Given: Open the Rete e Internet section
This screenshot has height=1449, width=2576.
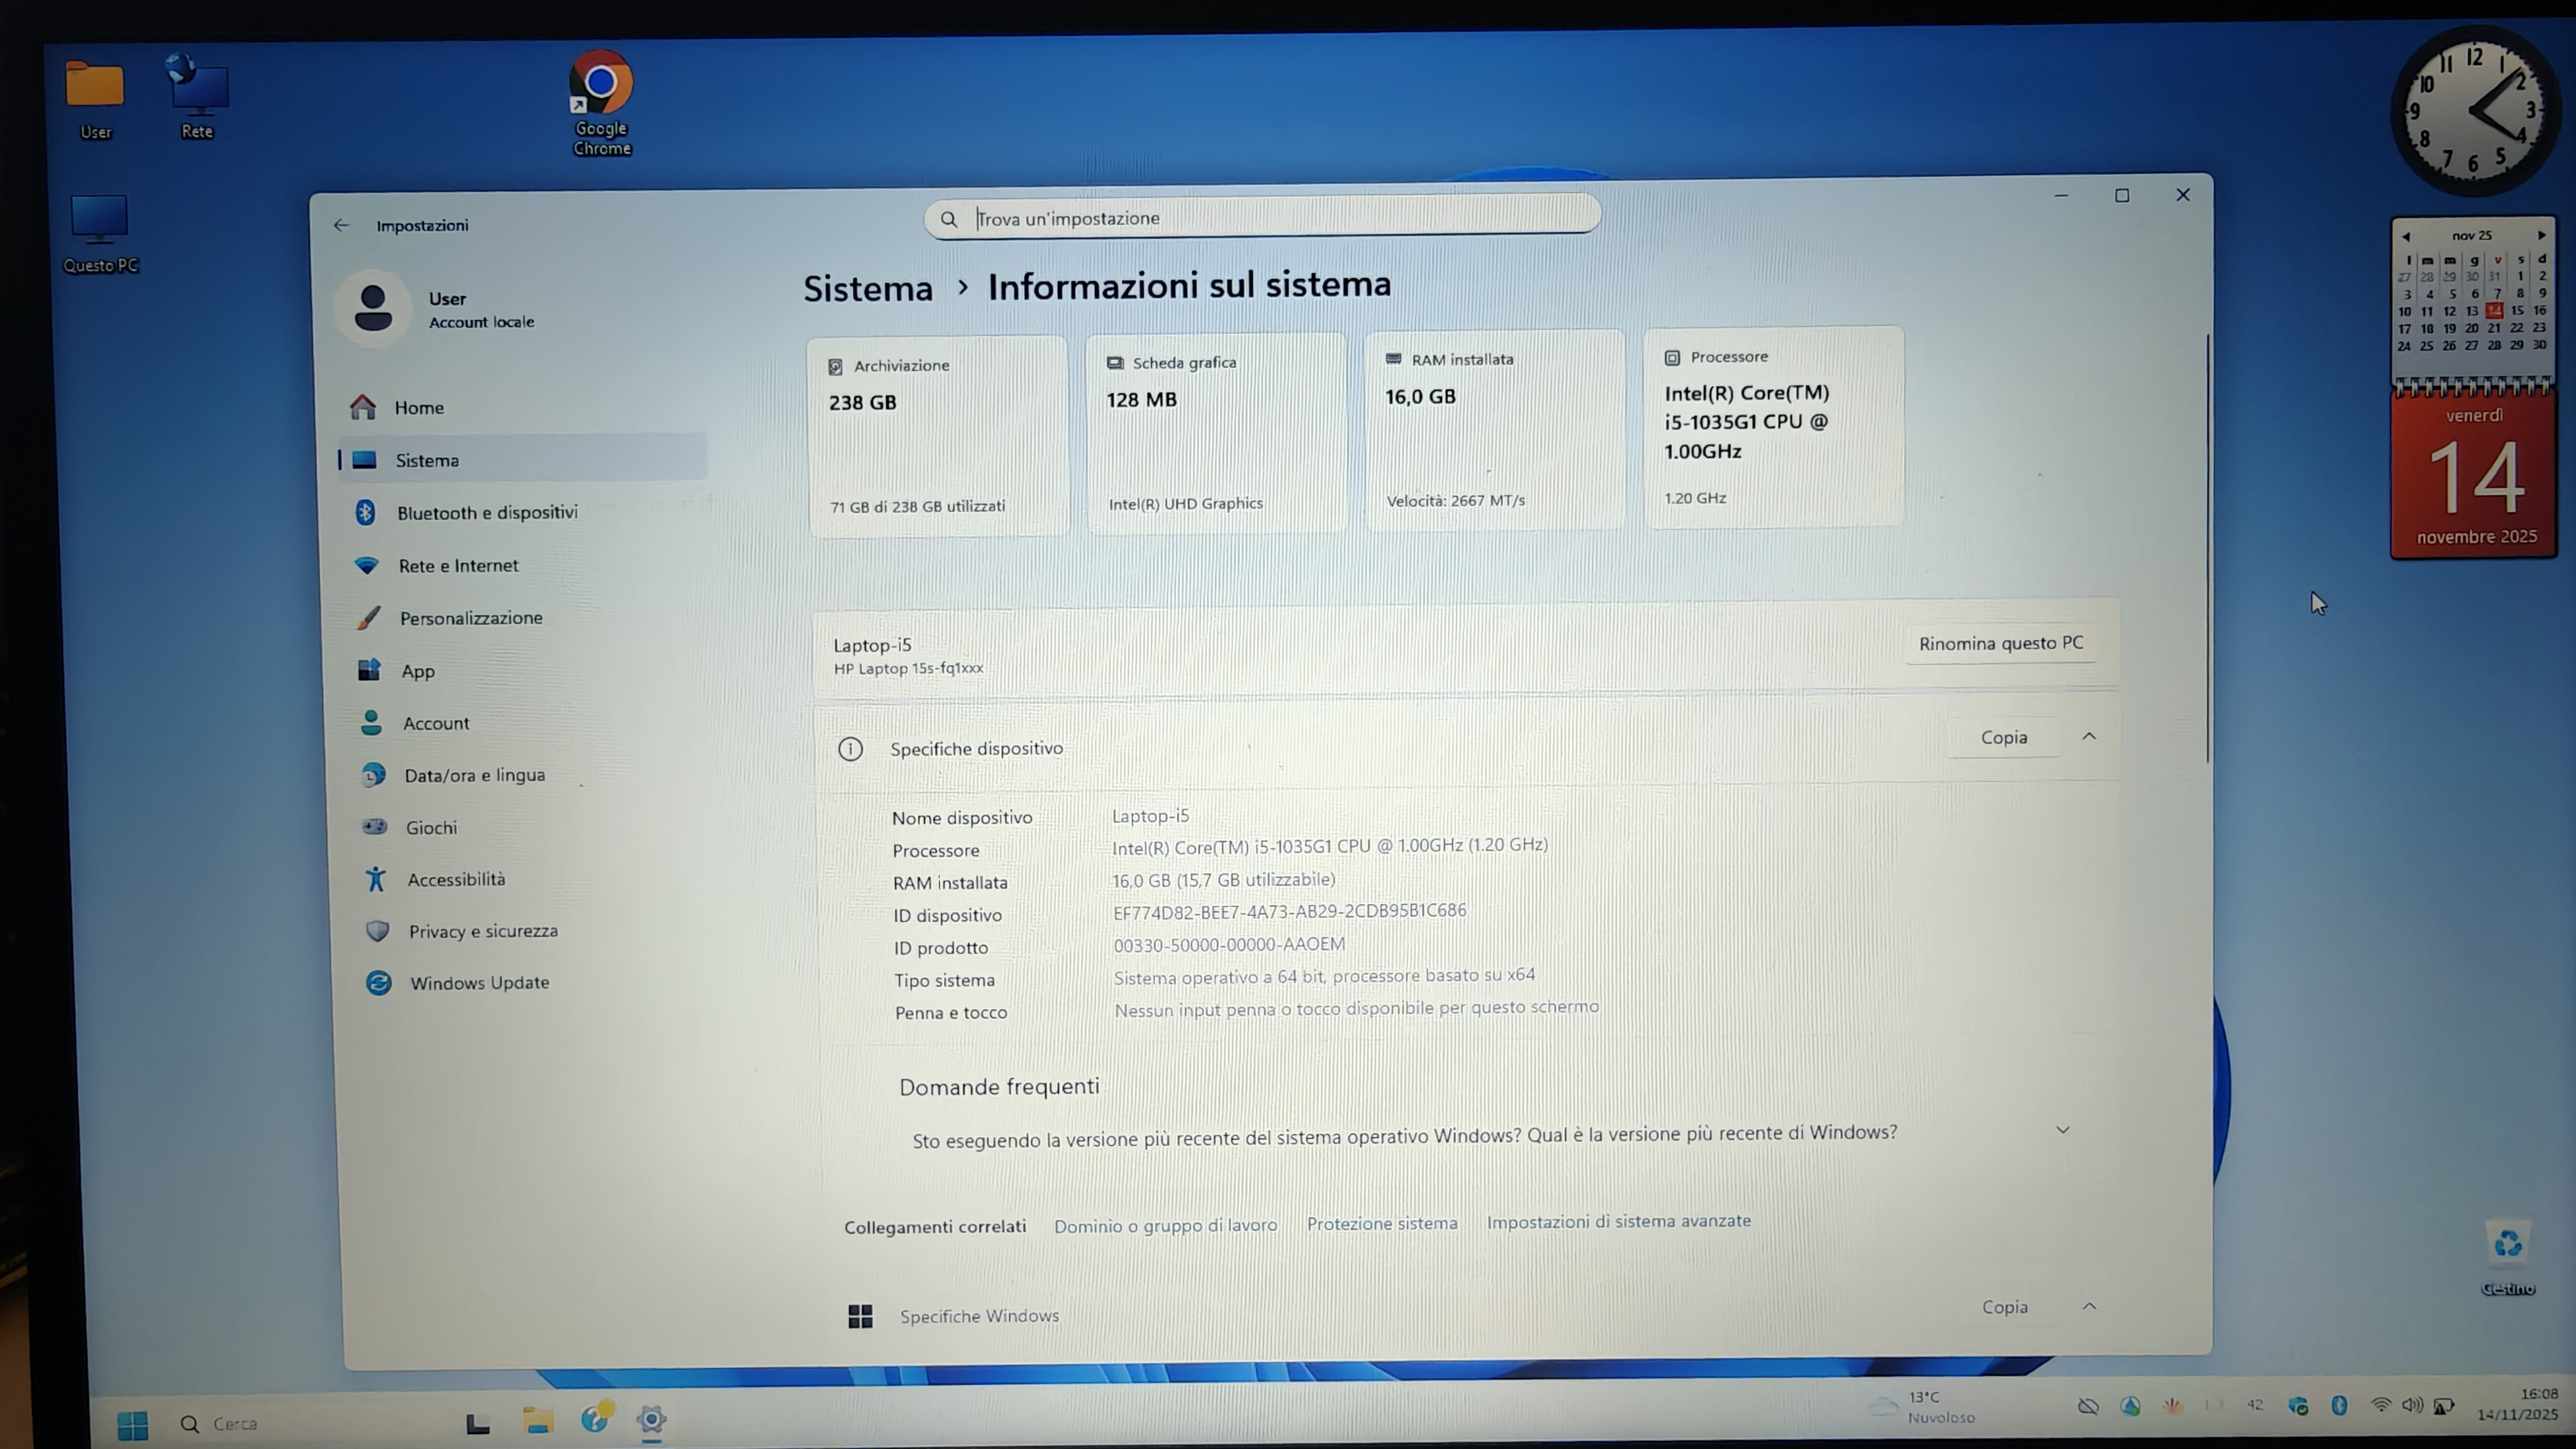Looking at the screenshot, I should (458, 565).
